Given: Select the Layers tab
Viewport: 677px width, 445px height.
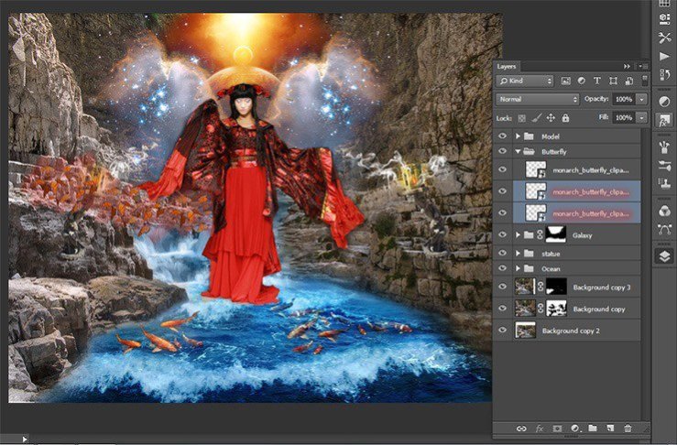Looking at the screenshot, I should 507,66.
